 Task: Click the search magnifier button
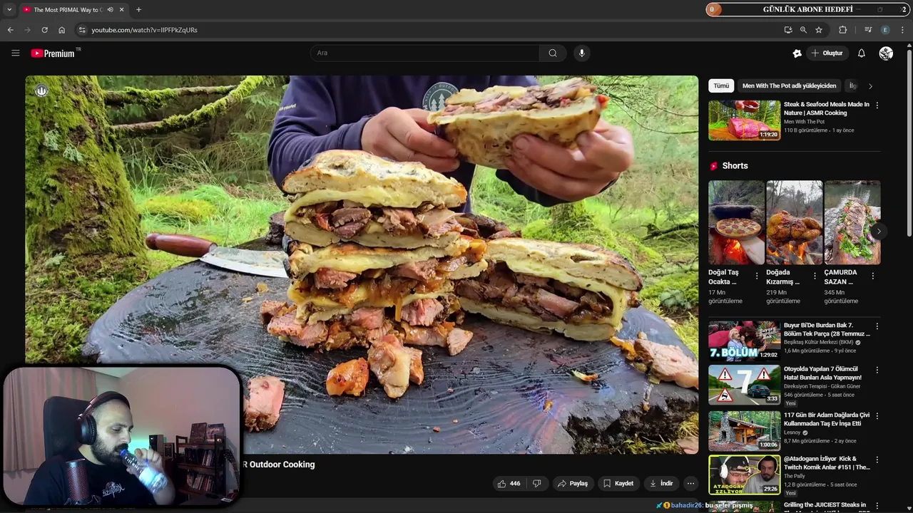(553, 53)
